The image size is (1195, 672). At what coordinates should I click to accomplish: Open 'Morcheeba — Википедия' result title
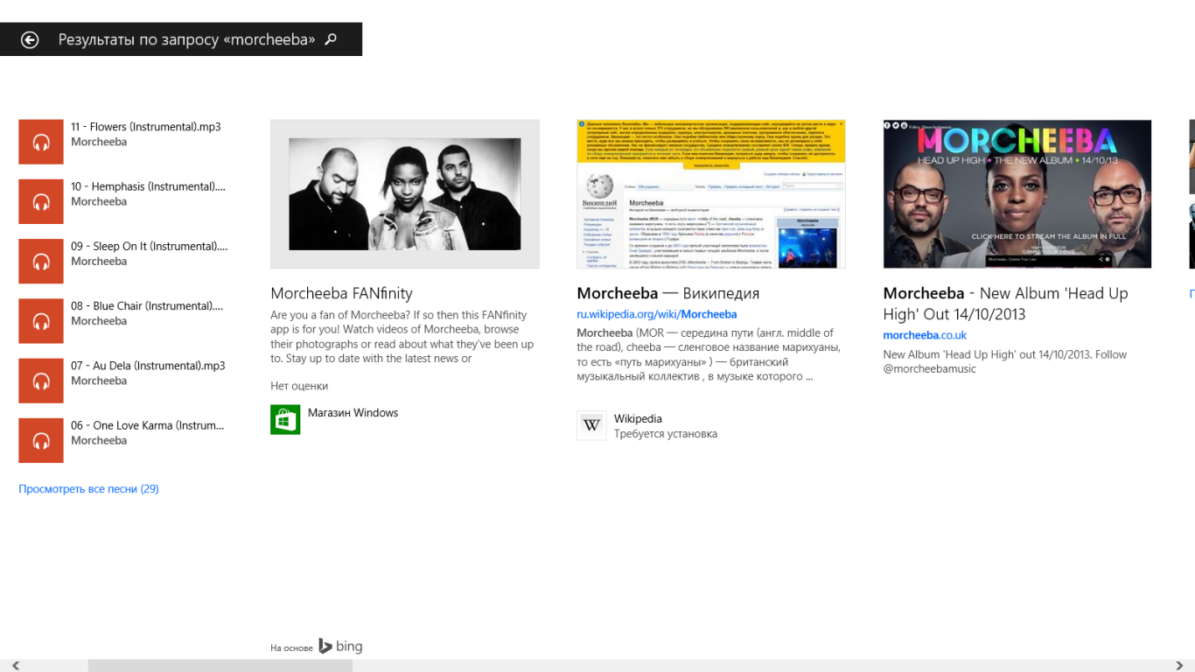pyautogui.click(x=668, y=294)
